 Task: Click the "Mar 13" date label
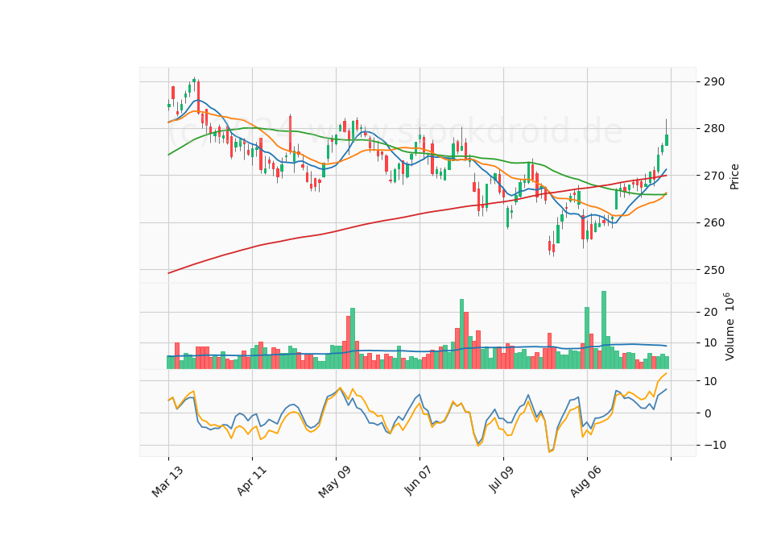click(167, 481)
